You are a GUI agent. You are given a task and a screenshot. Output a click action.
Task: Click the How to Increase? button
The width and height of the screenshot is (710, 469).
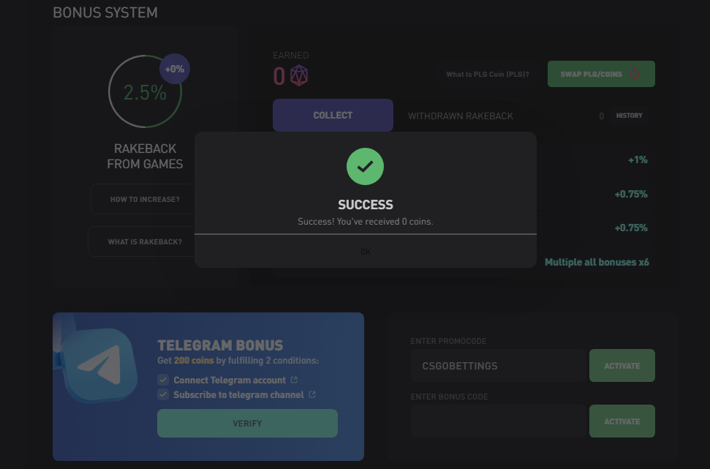tap(144, 199)
